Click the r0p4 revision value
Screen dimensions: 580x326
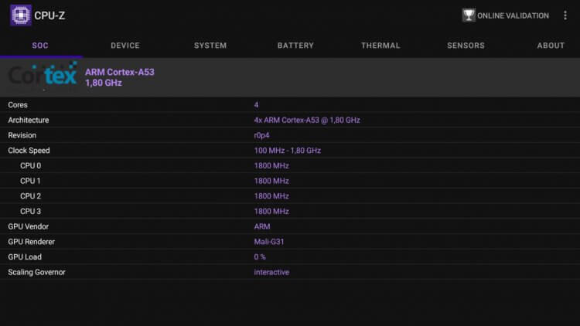[x=261, y=136]
